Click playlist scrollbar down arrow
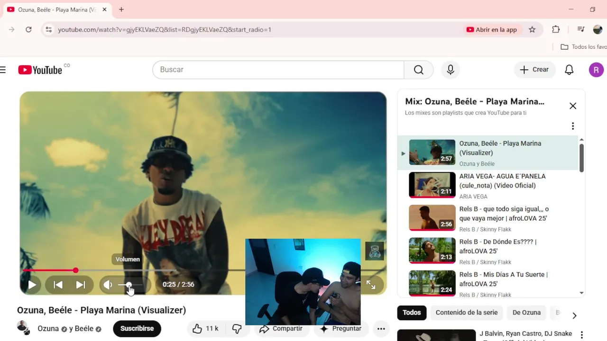This screenshot has height=341, width=607. click(x=582, y=293)
